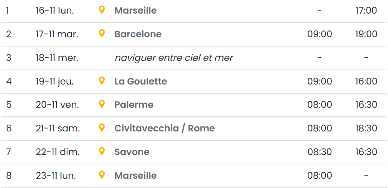Click the location pin next to Barcelone

click(x=102, y=34)
